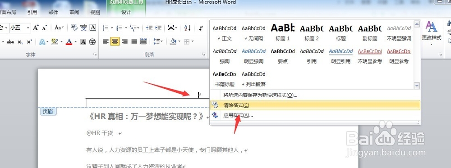451x168 pixels.
Task: Apply the 标题 1 style
Action: (x=283, y=32)
